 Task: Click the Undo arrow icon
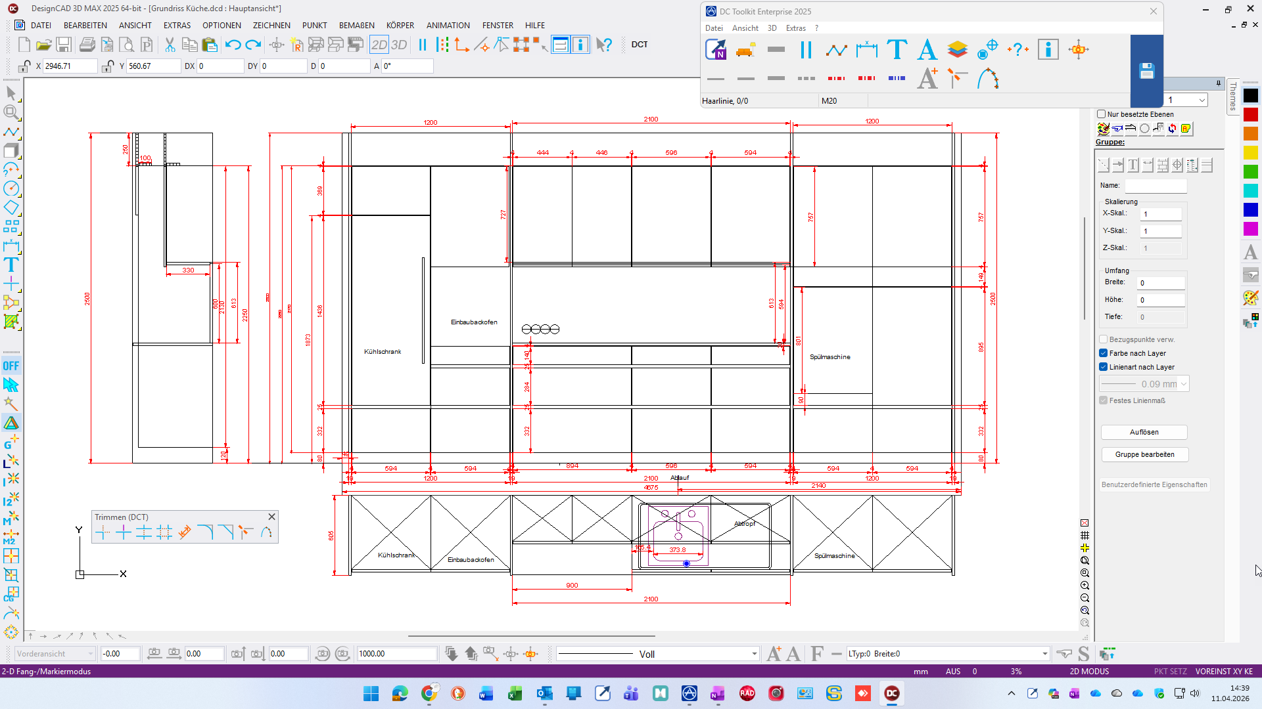point(233,45)
